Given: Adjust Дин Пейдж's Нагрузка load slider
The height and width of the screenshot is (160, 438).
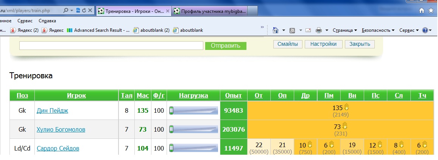Looking at the screenshot, I should point(193,111).
